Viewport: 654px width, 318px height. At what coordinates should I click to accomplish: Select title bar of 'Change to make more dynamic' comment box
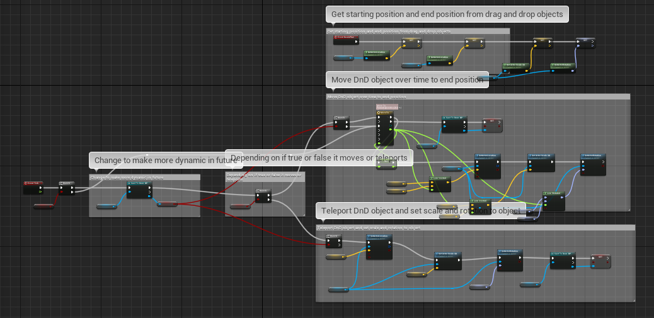144,177
